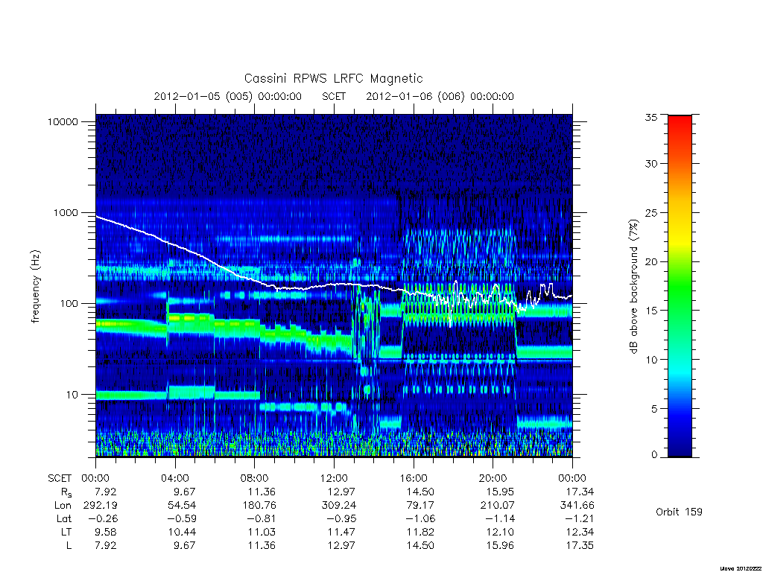
Task: Click the Lon value '341.66'
Action: click(x=577, y=506)
